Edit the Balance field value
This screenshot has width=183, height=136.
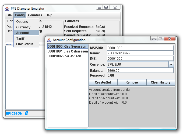(x=140, y=71)
